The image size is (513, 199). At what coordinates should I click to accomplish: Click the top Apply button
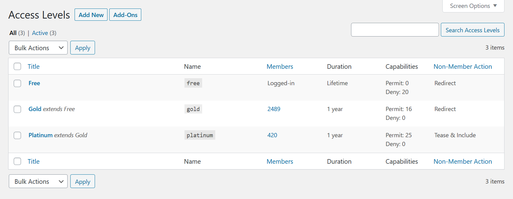(x=83, y=48)
